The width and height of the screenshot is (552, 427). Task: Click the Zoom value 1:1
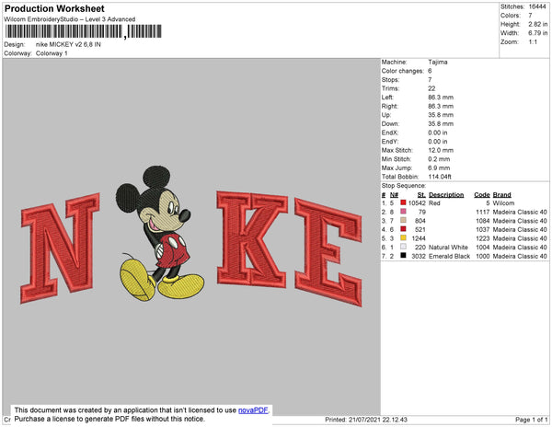pyautogui.click(x=533, y=42)
